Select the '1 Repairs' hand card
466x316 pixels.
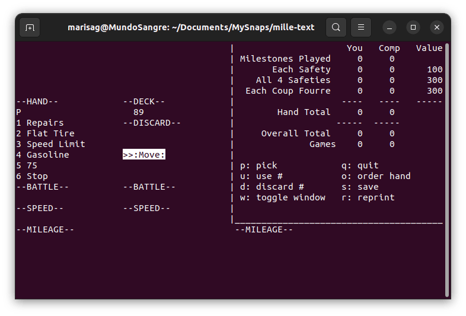point(40,123)
